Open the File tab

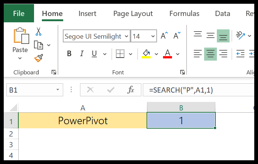(x=19, y=13)
